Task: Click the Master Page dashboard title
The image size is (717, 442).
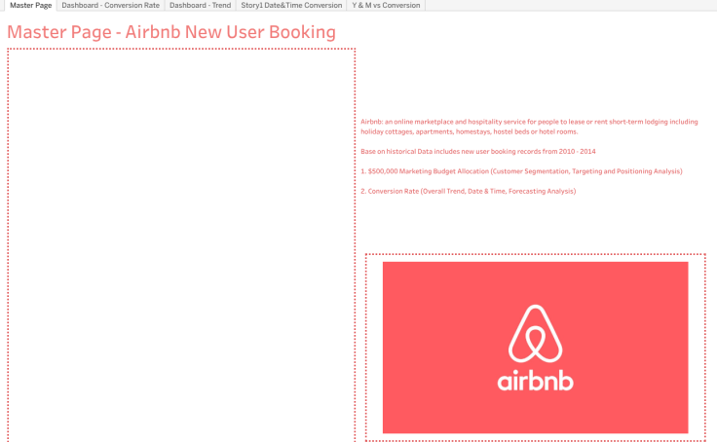Action: click(x=171, y=32)
